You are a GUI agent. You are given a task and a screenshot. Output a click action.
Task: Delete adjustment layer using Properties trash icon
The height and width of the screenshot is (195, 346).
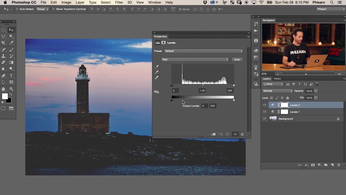click(242, 134)
